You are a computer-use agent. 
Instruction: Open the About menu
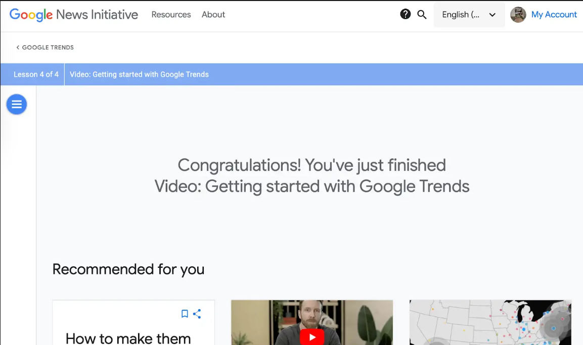(213, 15)
